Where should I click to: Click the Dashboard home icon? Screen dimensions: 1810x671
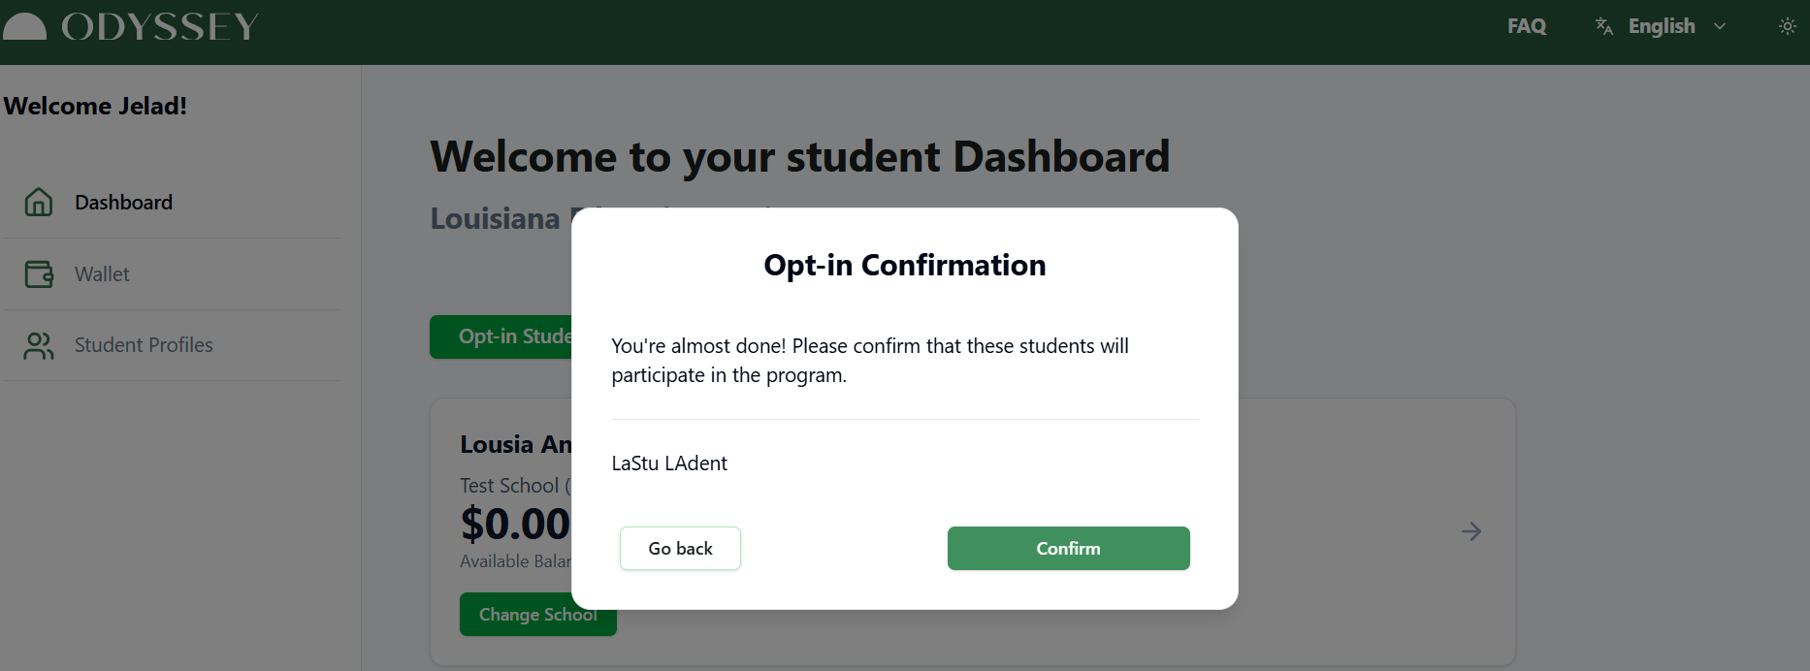(39, 202)
